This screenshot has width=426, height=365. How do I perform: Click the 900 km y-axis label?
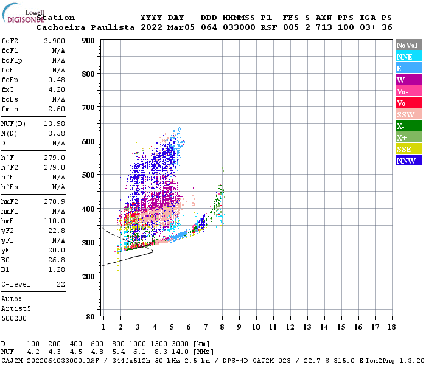click(x=88, y=41)
